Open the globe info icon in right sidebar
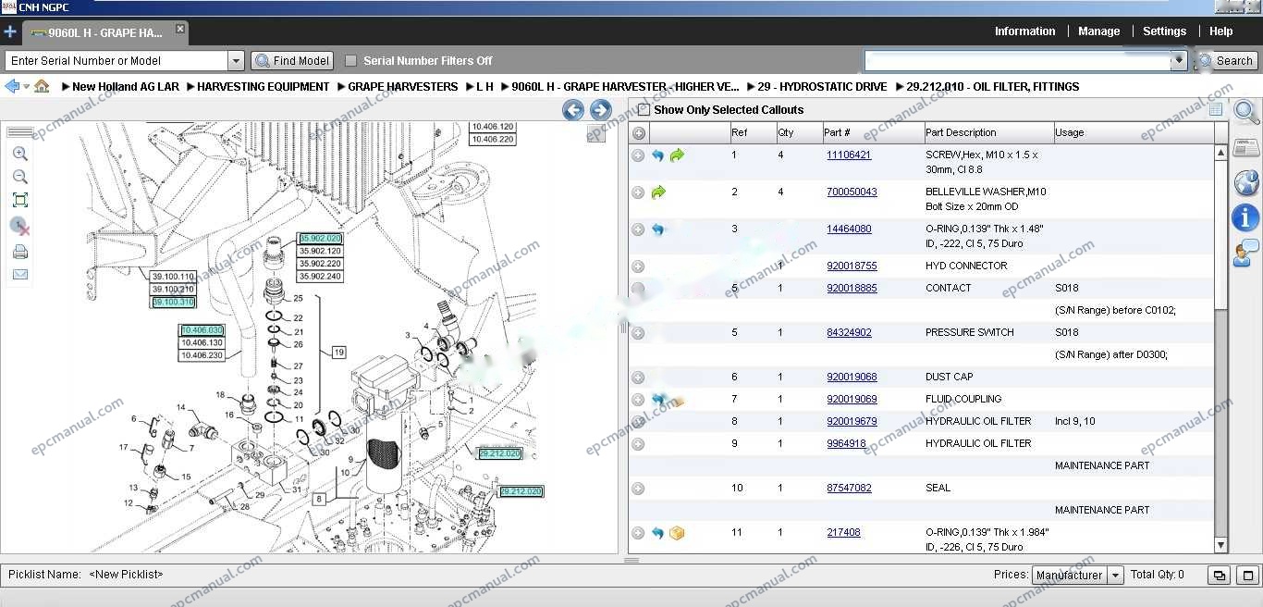This screenshot has width=1263, height=607. click(x=1246, y=182)
